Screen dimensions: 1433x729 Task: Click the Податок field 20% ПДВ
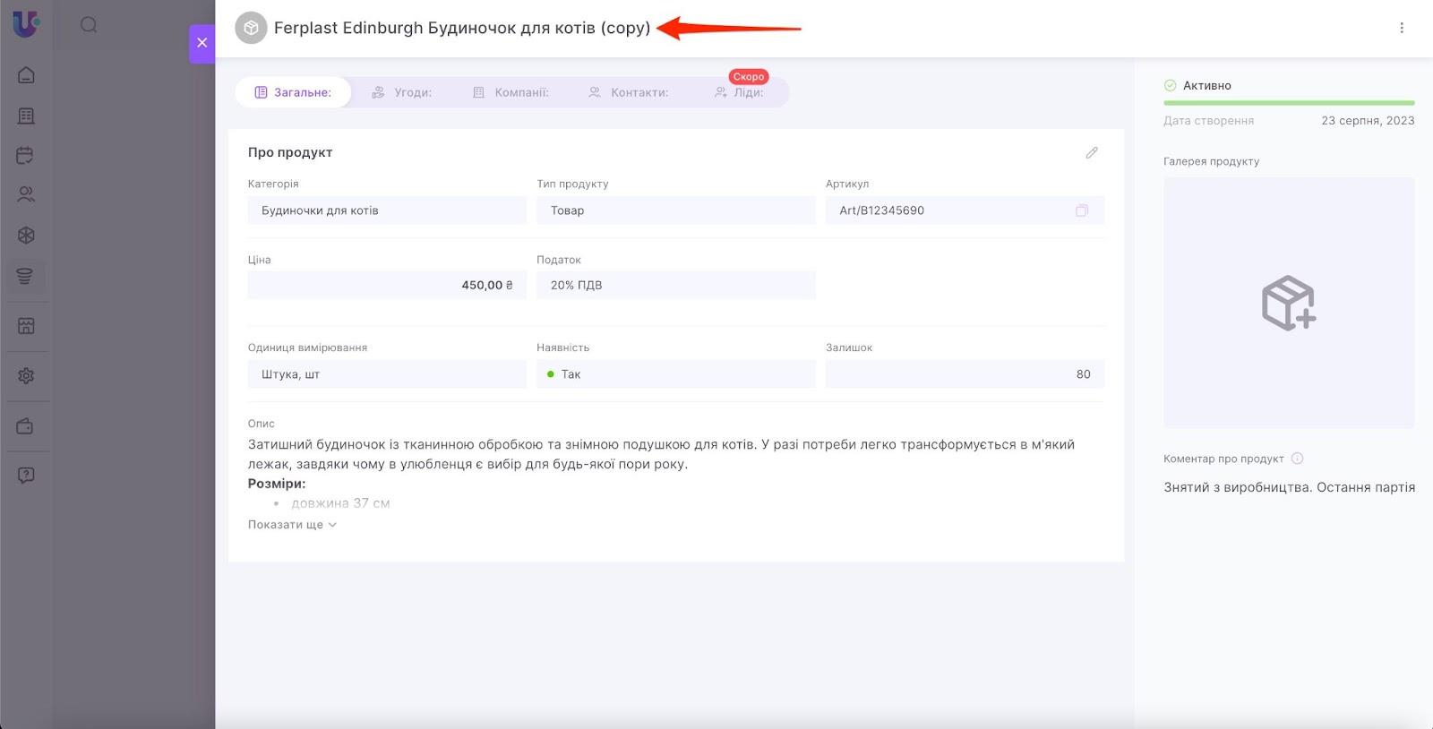pyautogui.click(x=676, y=285)
